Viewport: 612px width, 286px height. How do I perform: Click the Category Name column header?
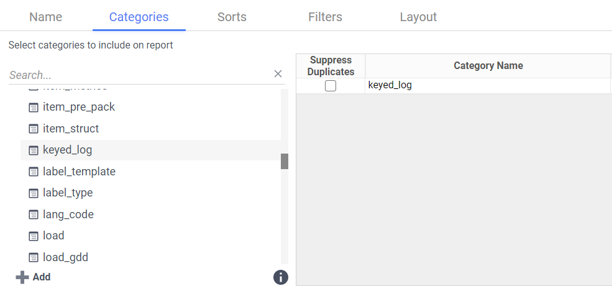tap(488, 66)
